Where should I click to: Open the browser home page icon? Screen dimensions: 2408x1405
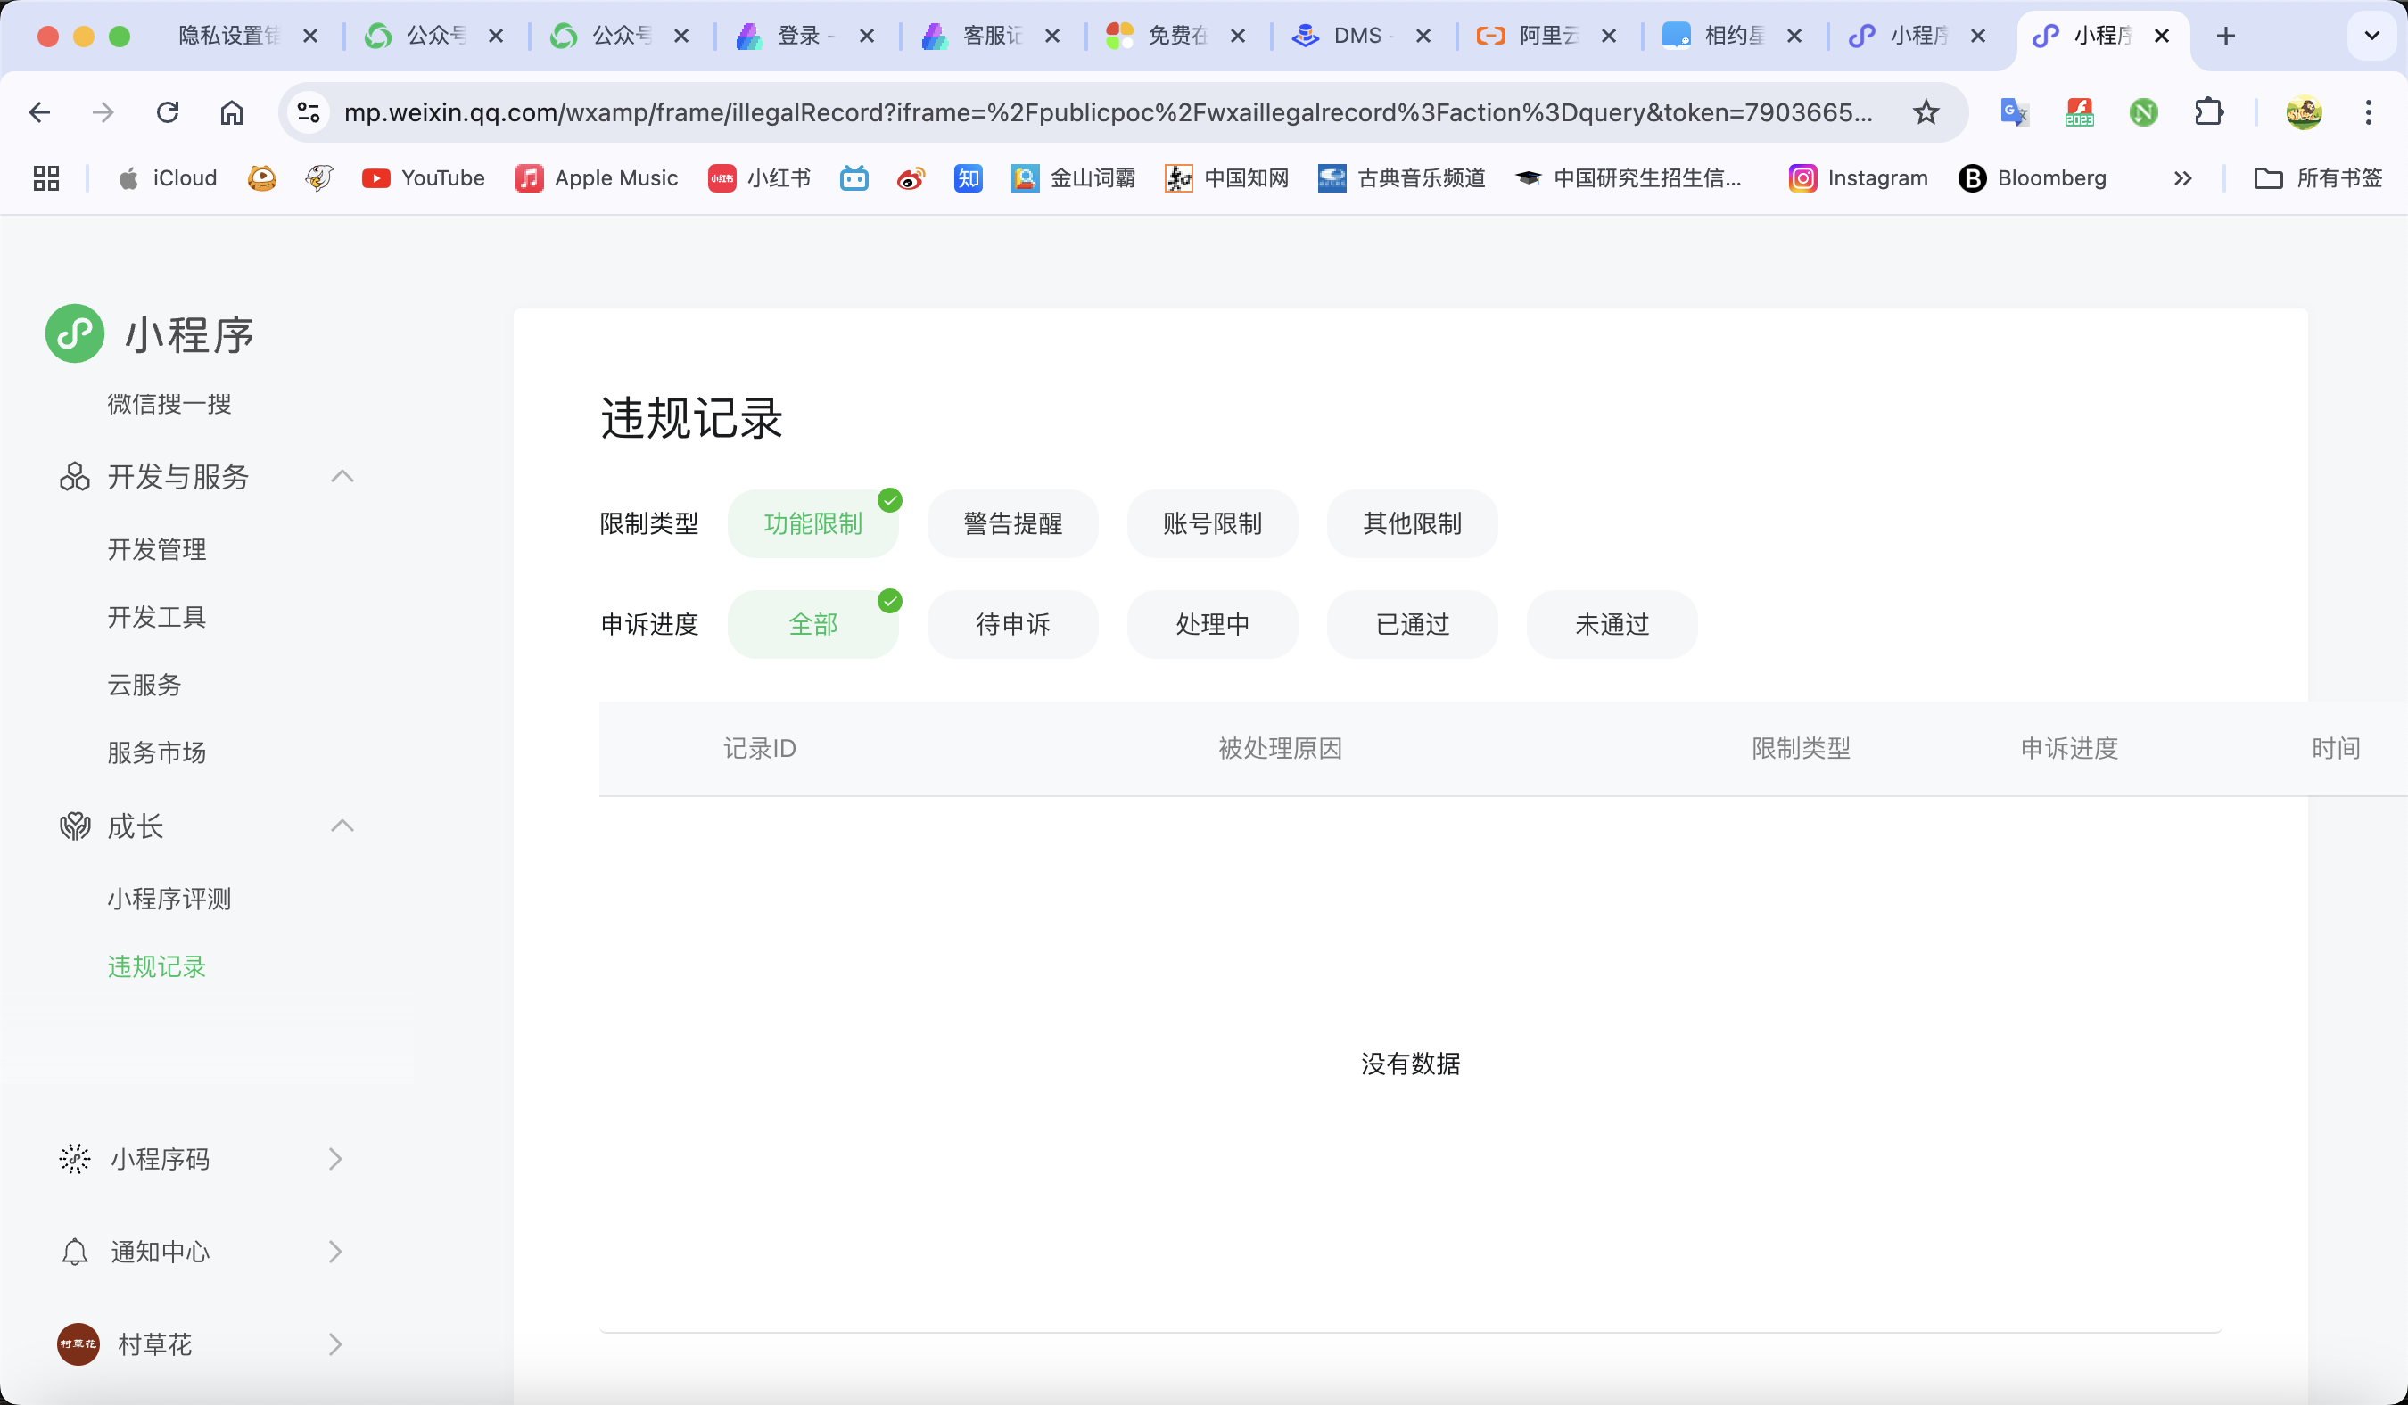tap(231, 112)
